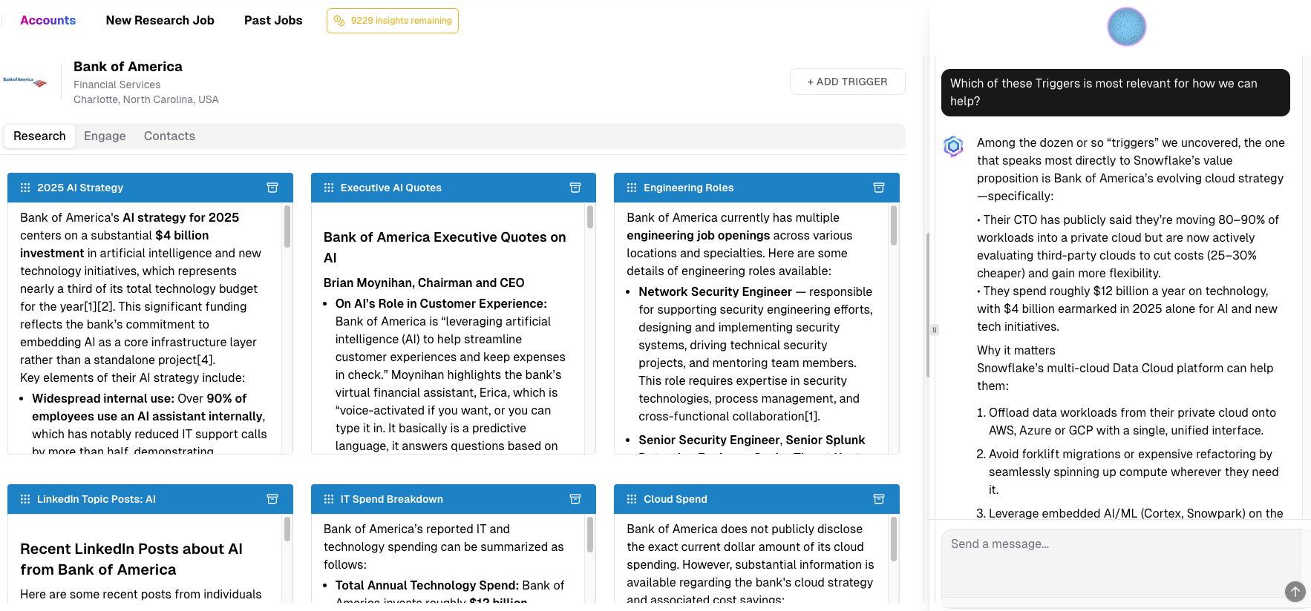Archive the IT Spend Breakdown card

(x=575, y=499)
